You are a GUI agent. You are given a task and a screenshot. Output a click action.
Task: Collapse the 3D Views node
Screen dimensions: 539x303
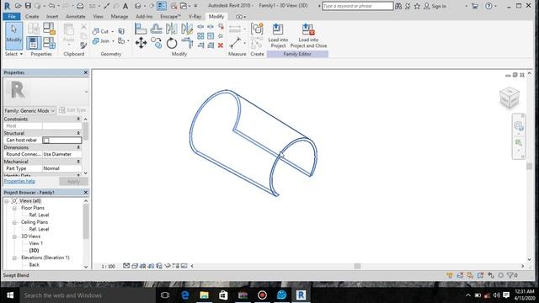(14, 237)
